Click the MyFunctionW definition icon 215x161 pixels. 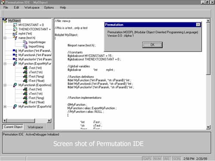pyautogui.click(x=15, y=59)
